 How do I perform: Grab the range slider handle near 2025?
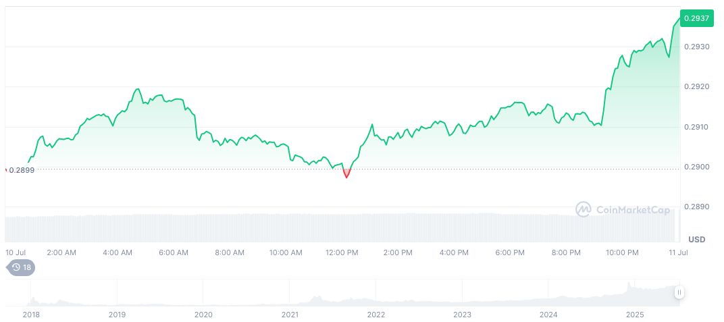[x=679, y=292]
